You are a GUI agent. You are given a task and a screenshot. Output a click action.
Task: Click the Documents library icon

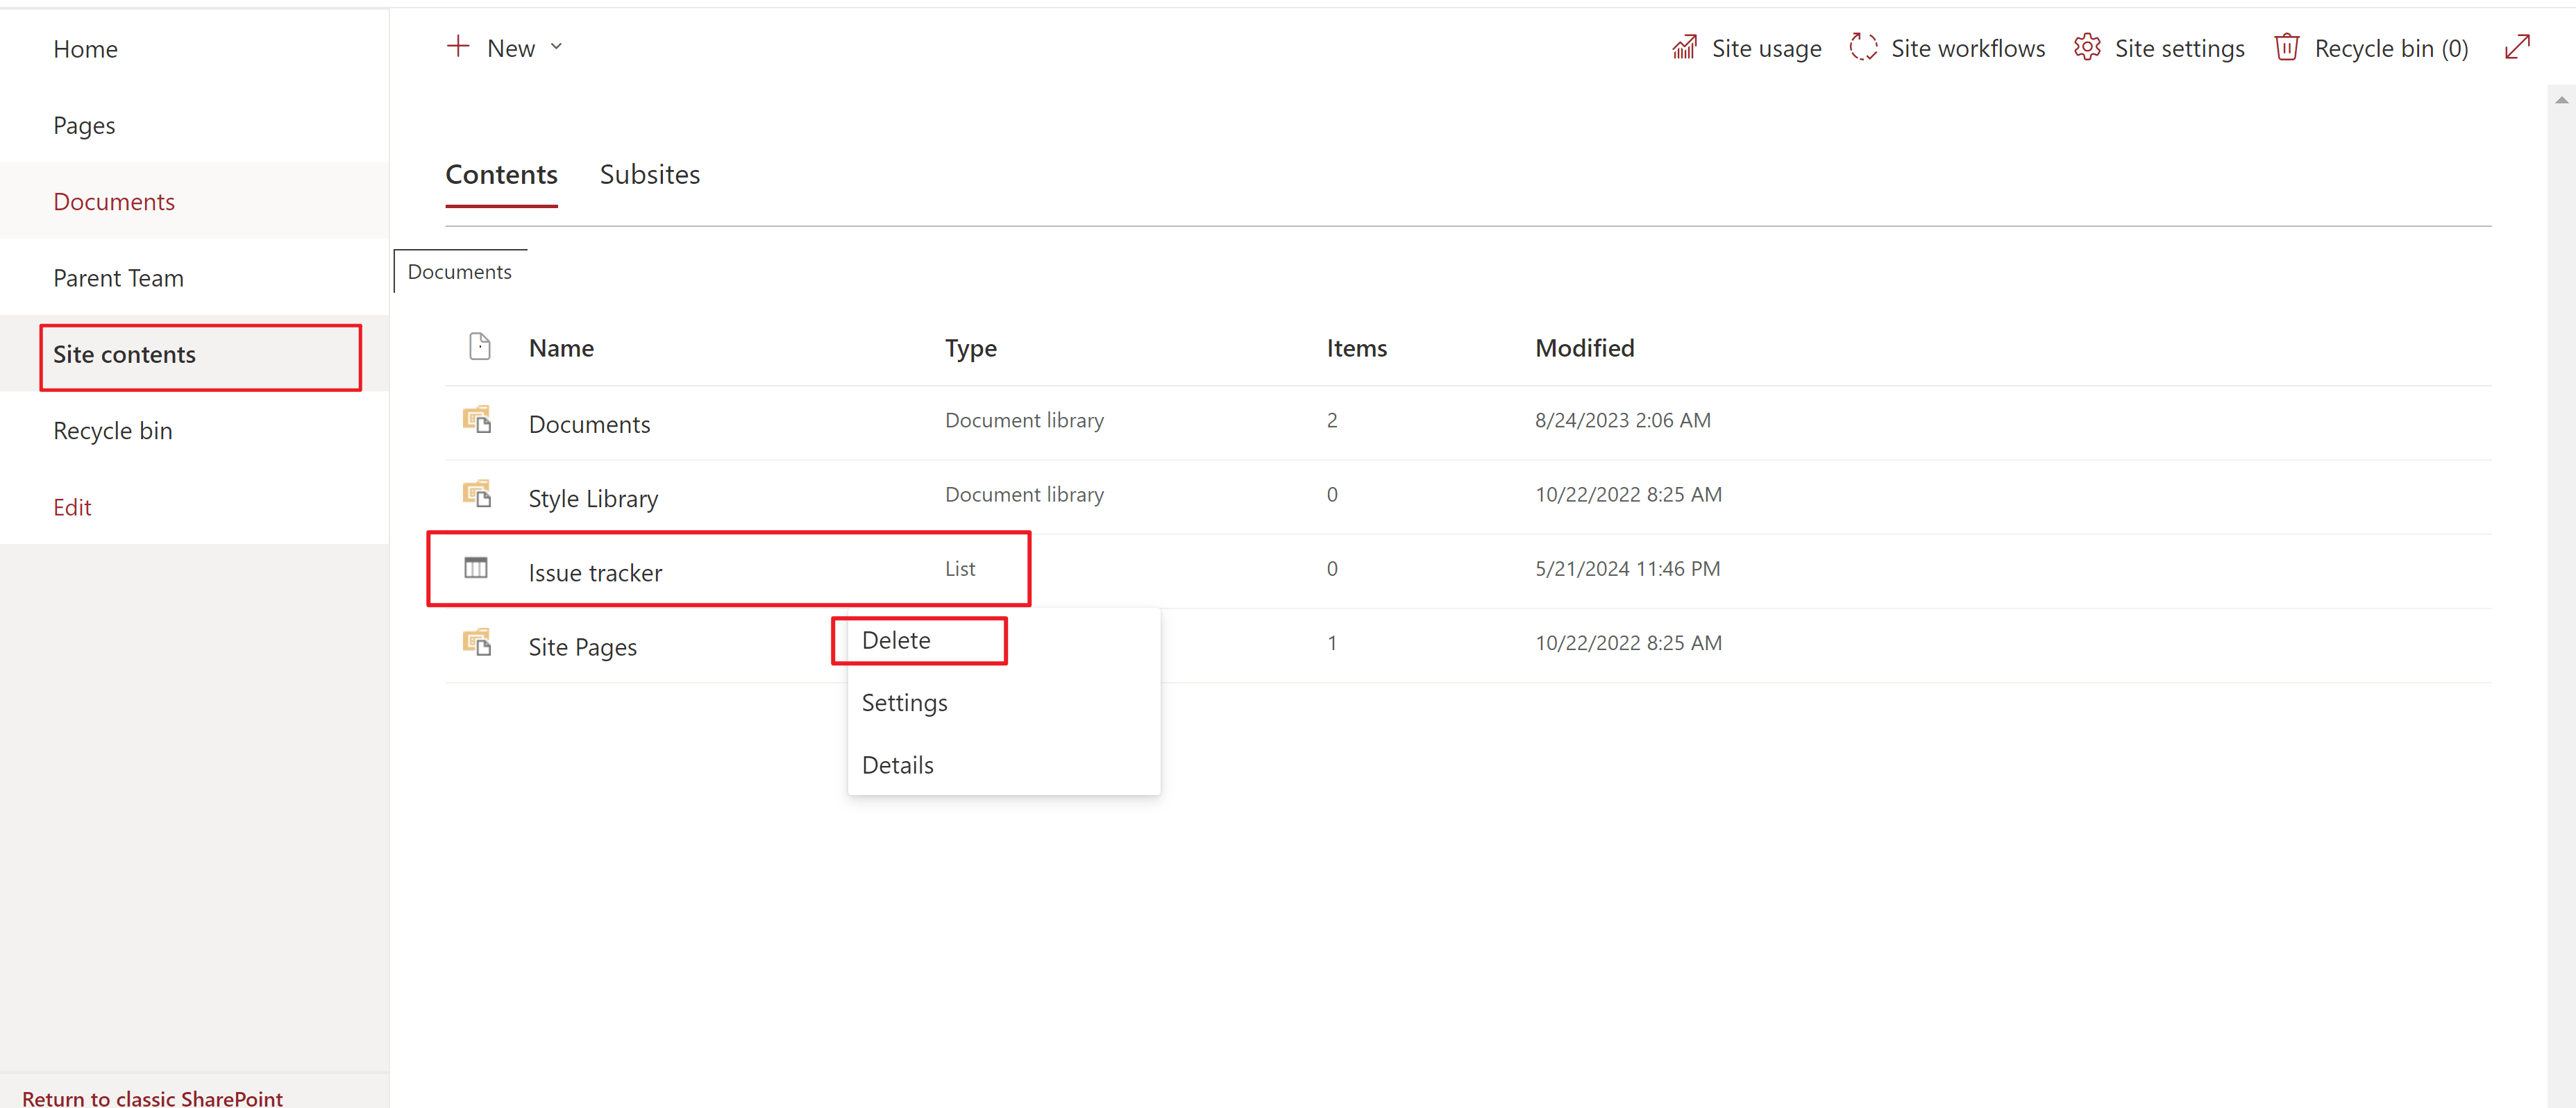[477, 420]
